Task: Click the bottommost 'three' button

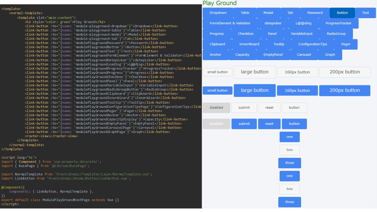Action: (290, 202)
